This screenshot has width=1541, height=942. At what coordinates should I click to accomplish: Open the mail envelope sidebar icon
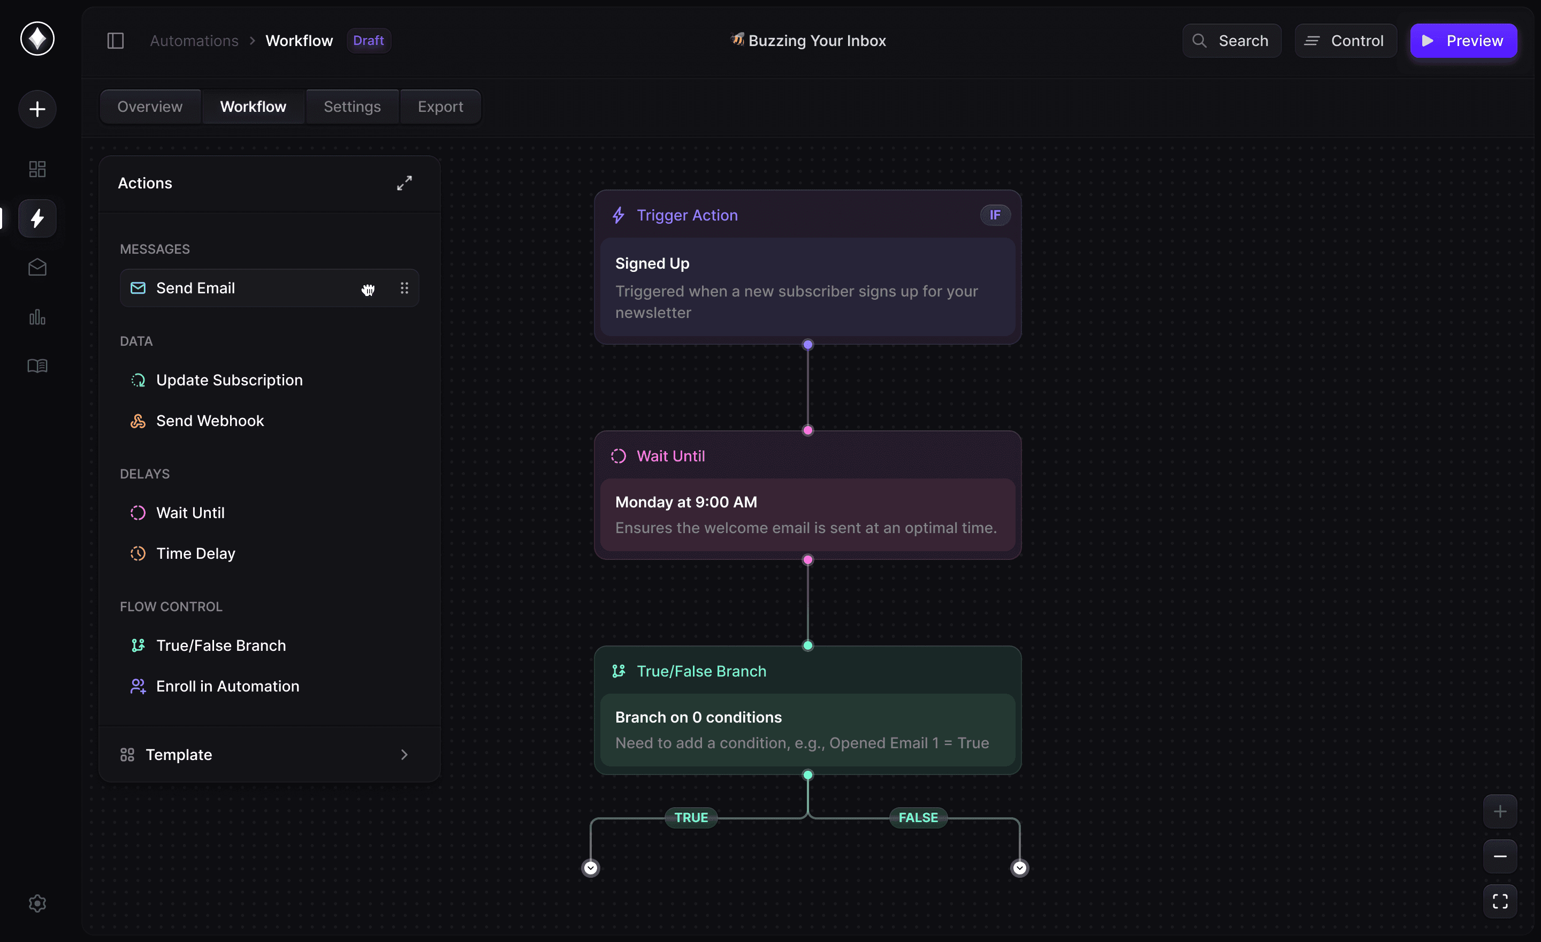(37, 267)
